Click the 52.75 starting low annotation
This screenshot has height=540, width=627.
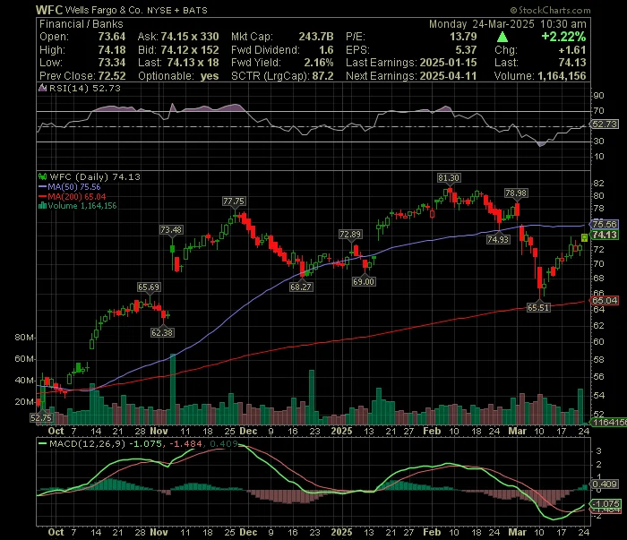pyautogui.click(x=41, y=417)
